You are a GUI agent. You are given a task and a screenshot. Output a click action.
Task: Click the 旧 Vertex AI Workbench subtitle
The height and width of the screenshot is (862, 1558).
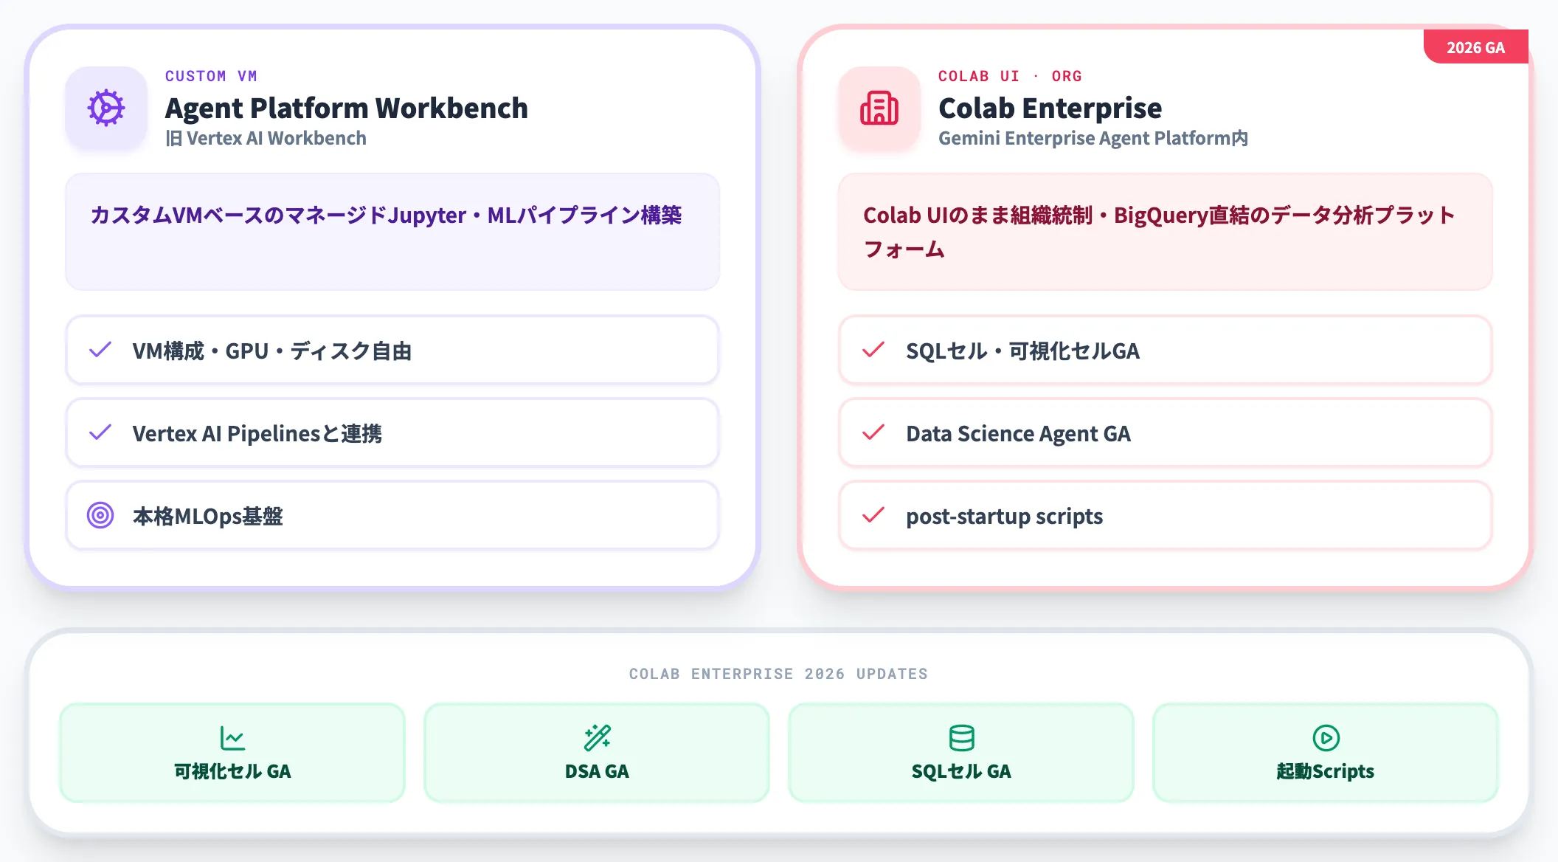coord(266,138)
